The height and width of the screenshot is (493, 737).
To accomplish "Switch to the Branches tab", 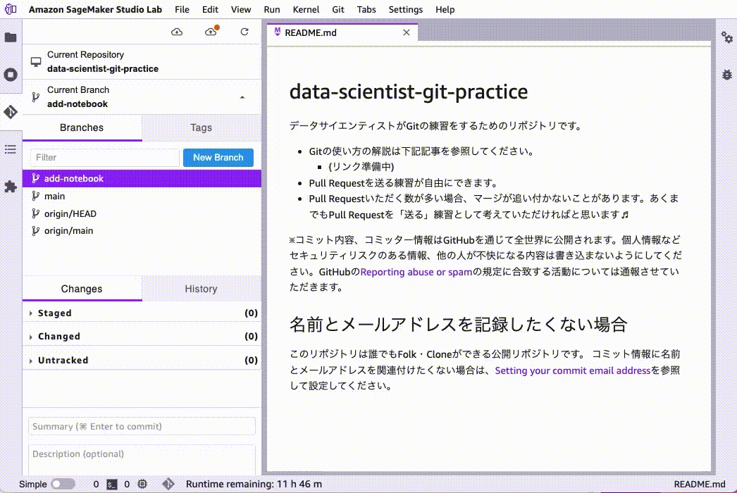I will coord(82,128).
